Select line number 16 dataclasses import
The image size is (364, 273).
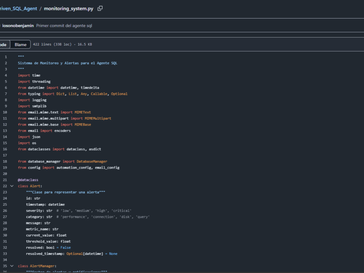(x=5, y=149)
